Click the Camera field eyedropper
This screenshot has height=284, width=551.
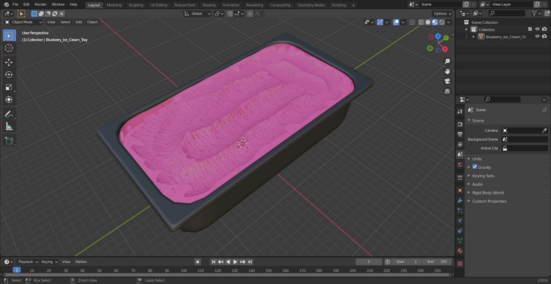[x=544, y=131]
